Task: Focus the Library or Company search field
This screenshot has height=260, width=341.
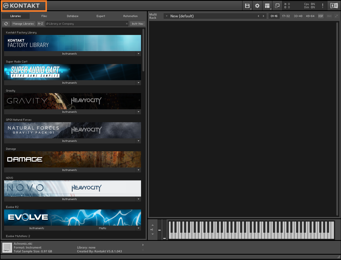Action: (87, 24)
